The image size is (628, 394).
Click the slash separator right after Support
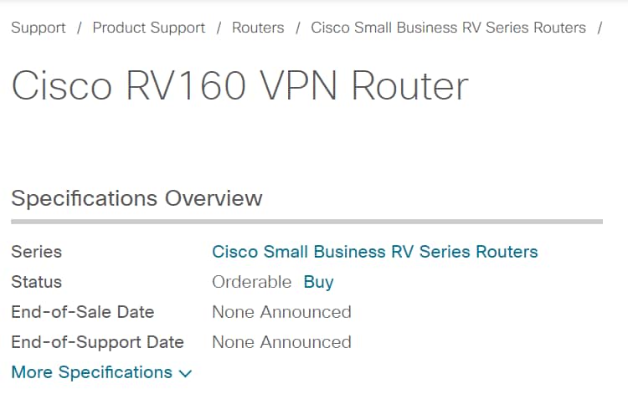(80, 28)
